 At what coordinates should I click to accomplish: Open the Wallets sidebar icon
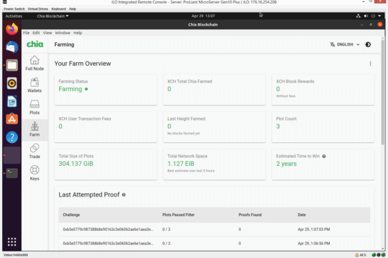point(34,85)
